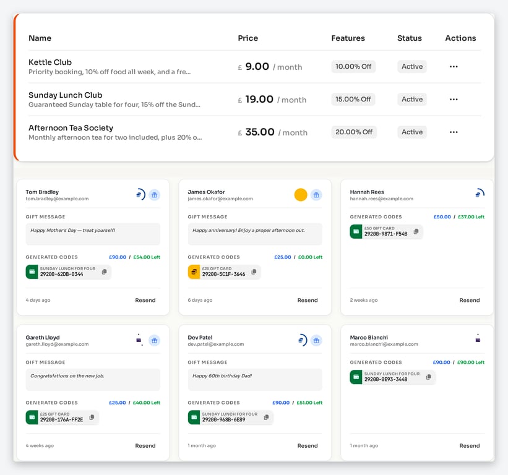Click status icon on Marco Bianchi card
The width and height of the screenshot is (508, 475).
point(478,339)
